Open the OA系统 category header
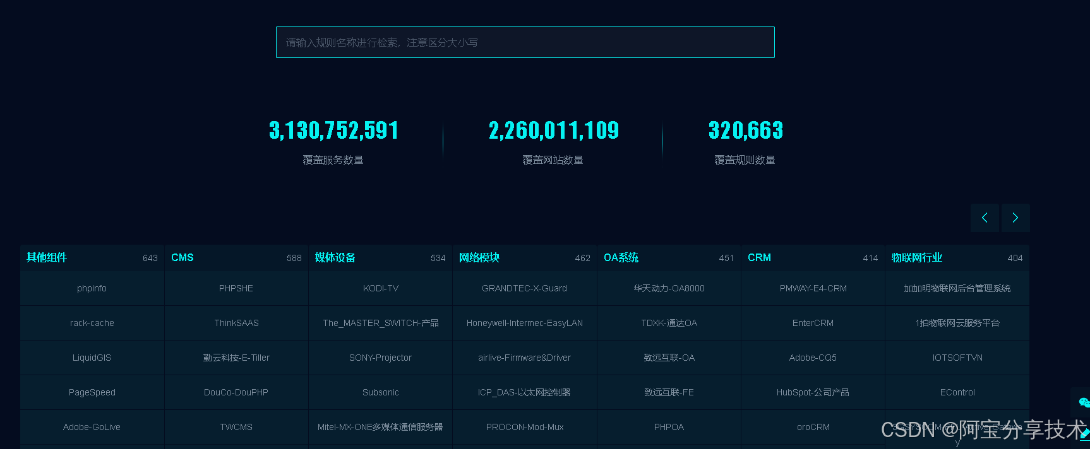This screenshot has width=1090, height=449. coord(669,257)
